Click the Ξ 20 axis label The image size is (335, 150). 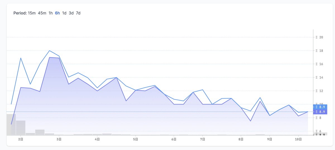click(x=319, y=37)
